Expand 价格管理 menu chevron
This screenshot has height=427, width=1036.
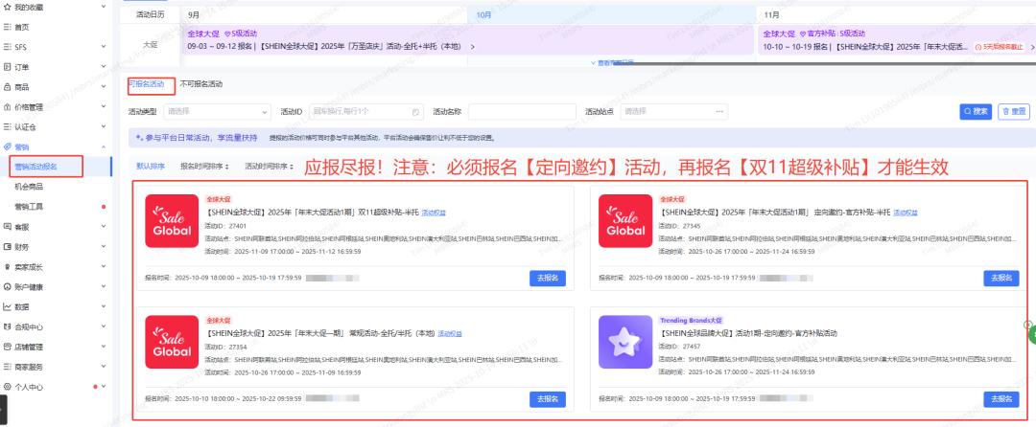[104, 107]
